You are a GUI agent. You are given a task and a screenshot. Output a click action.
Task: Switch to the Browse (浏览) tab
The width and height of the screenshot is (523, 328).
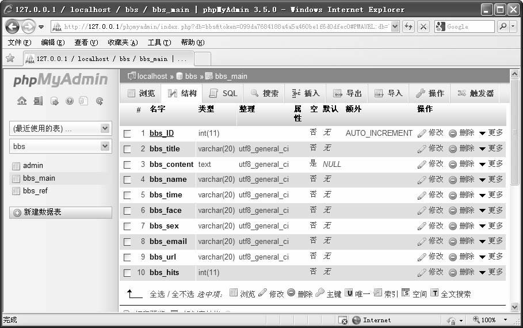pos(141,93)
